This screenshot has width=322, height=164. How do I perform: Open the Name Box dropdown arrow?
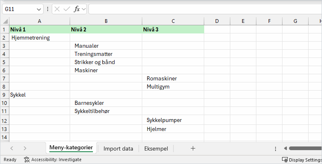point(39,9)
